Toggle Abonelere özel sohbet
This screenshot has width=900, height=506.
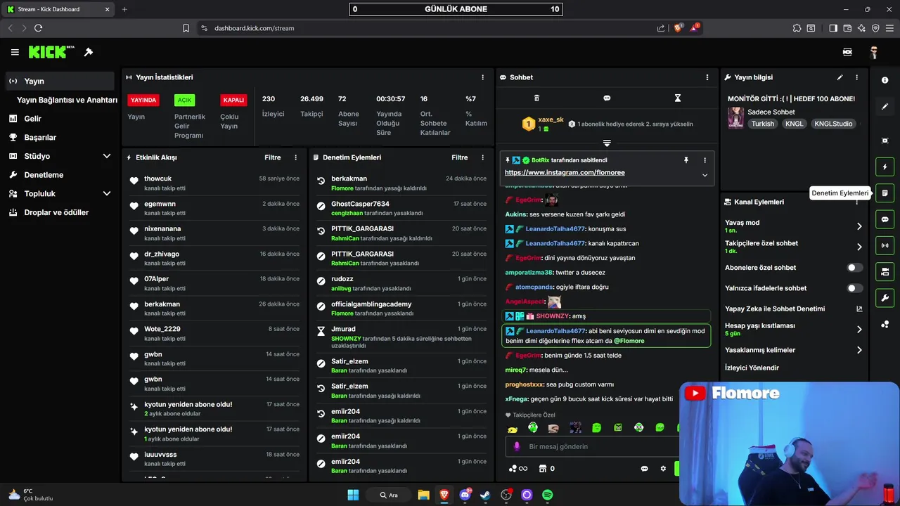pyautogui.click(x=854, y=268)
